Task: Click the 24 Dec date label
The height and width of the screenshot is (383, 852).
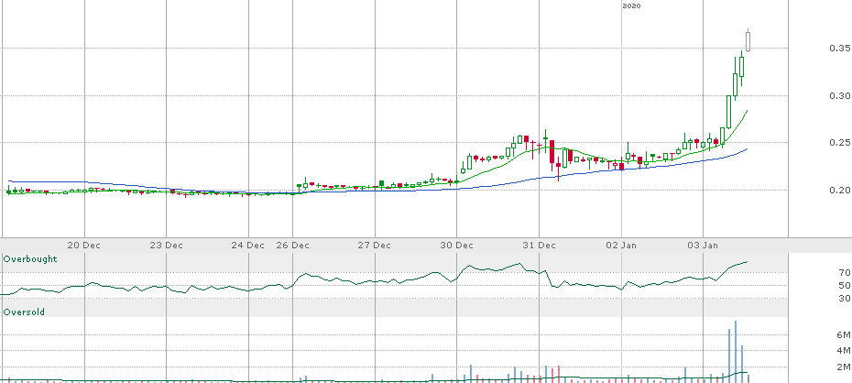Action: click(247, 245)
